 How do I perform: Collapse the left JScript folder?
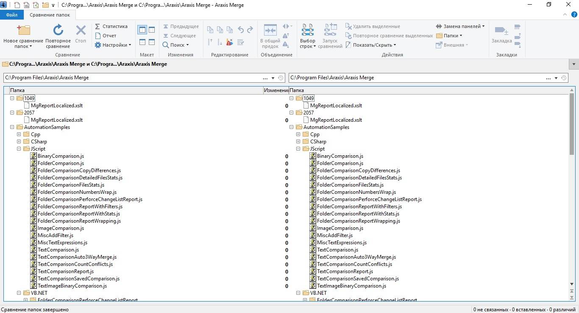pos(19,149)
